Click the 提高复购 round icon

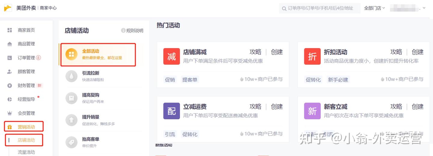72,98
